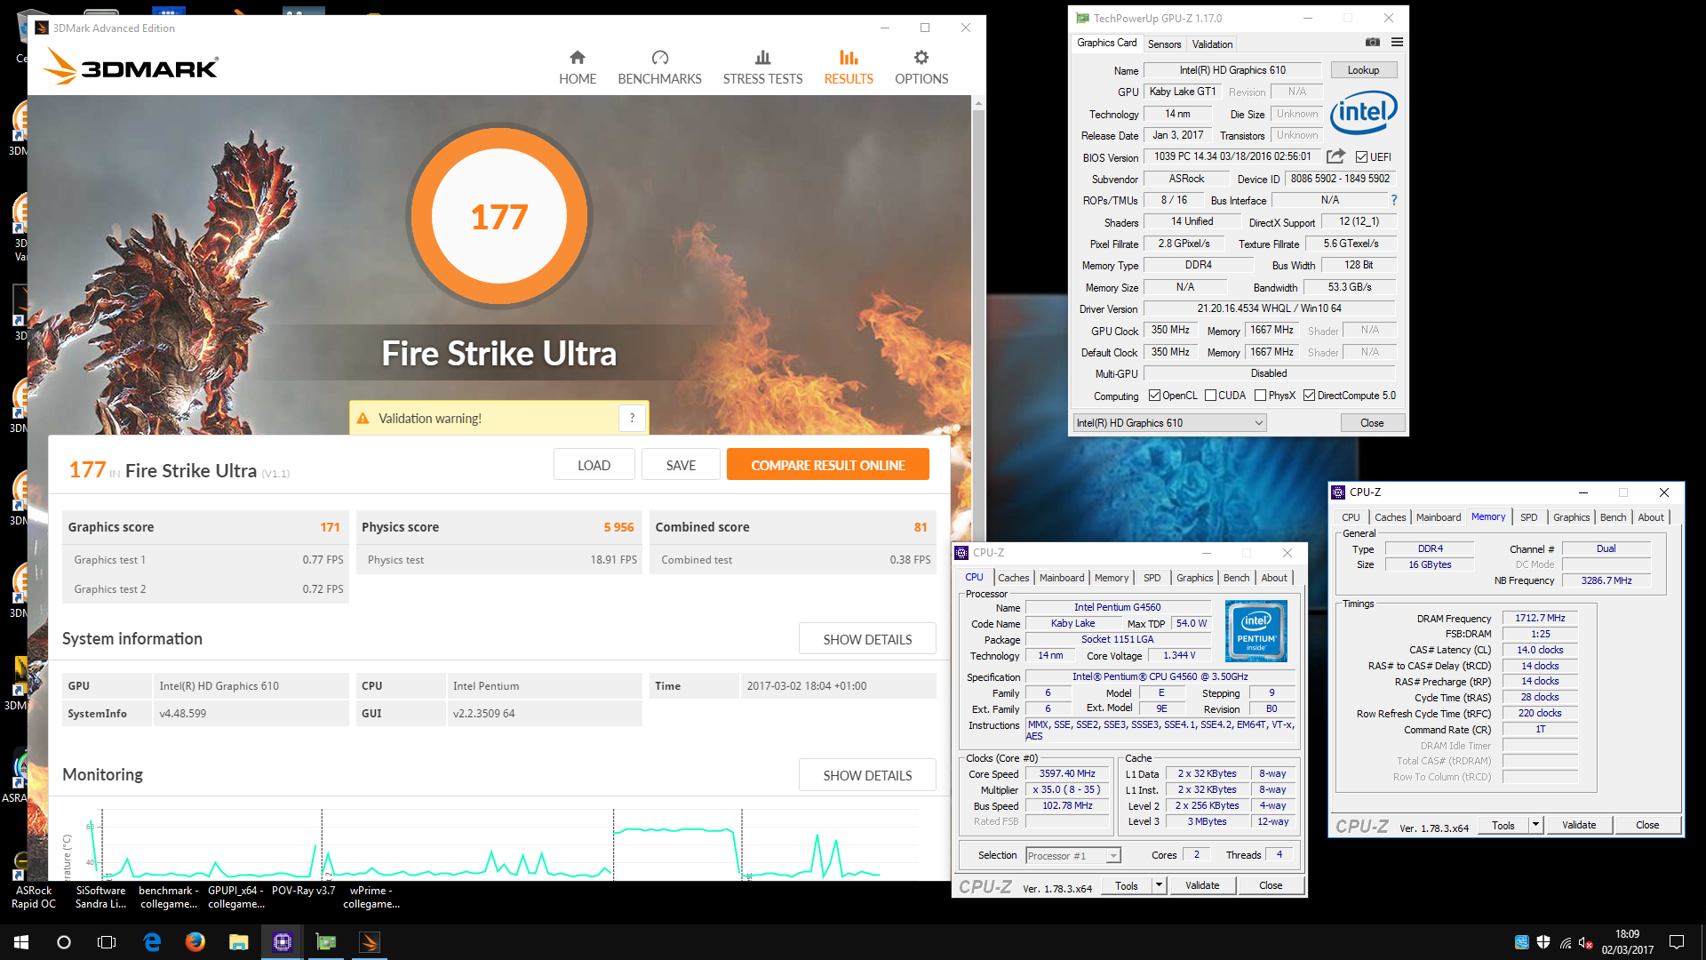
Task: Open the GPU selection dropdown in GPU-Z
Action: (1169, 423)
